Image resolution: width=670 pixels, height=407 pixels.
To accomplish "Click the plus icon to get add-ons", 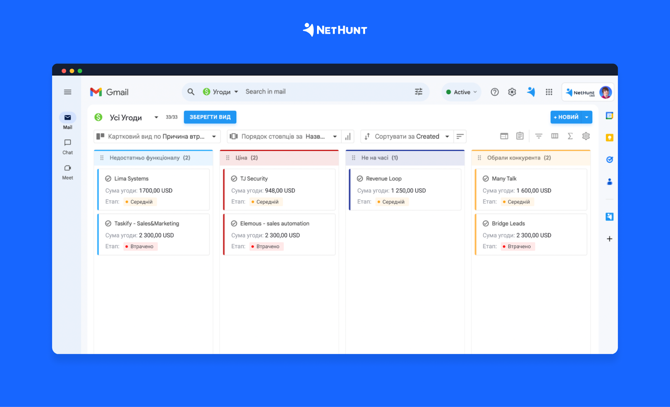I will (x=609, y=239).
